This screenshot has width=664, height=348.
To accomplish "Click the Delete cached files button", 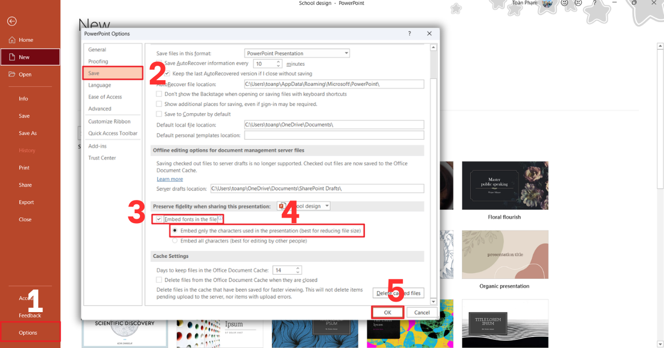I will pos(398,293).
